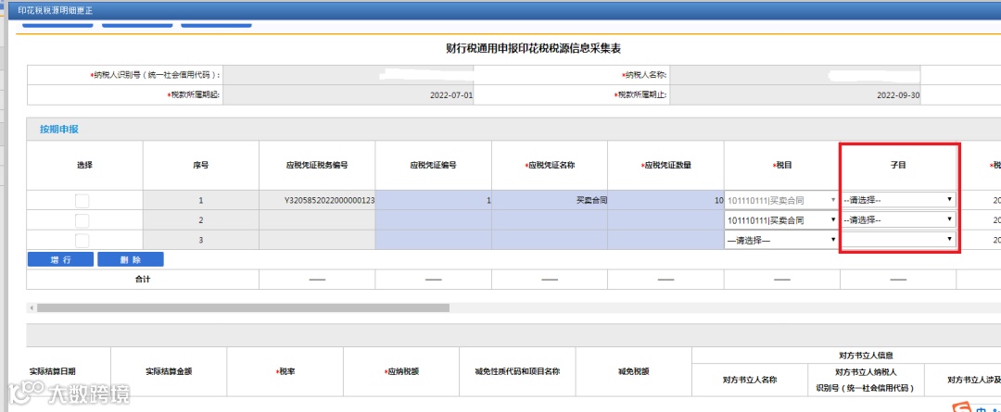The image size is (1001, 412).
Task: Click the 实际结算金额 column header
Action: click(x=169, y=371)
